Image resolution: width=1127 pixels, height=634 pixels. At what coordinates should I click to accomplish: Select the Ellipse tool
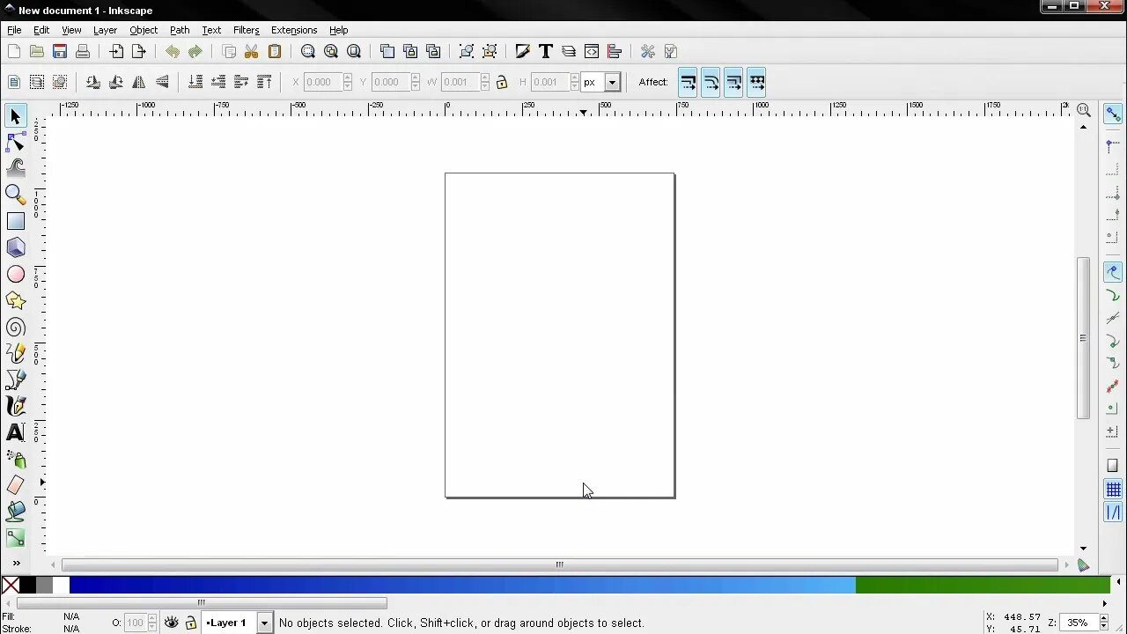click(x=15, y=274)
